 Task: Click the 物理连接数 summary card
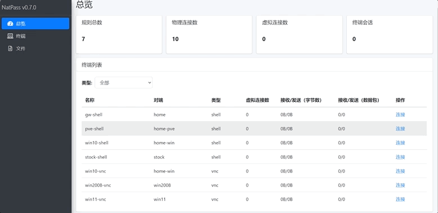click(209, 34)
